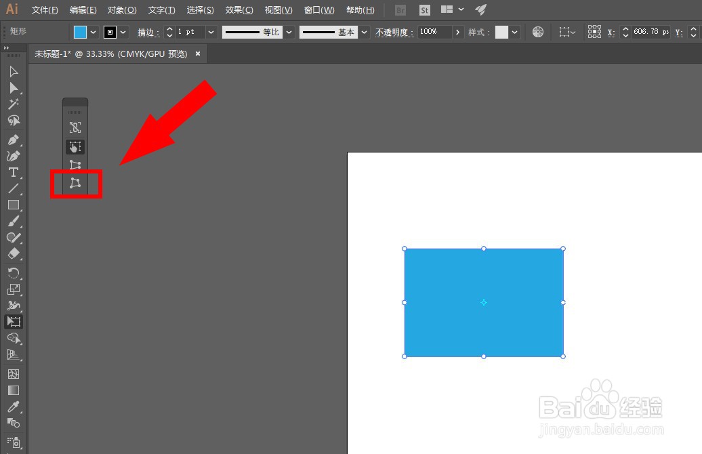This screenshot has width=702, height=454.
Task: Expand the opacity slider arrow
Action: (x=457, y=33)
